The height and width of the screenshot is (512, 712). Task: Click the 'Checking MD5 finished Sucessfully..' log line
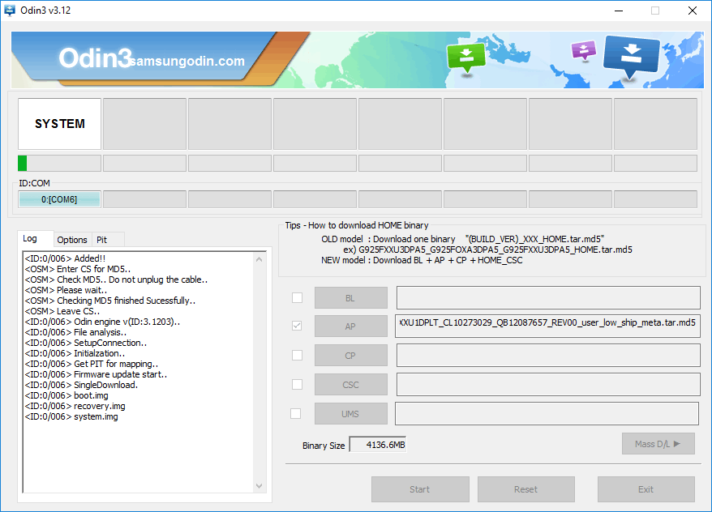click(110, 301)
